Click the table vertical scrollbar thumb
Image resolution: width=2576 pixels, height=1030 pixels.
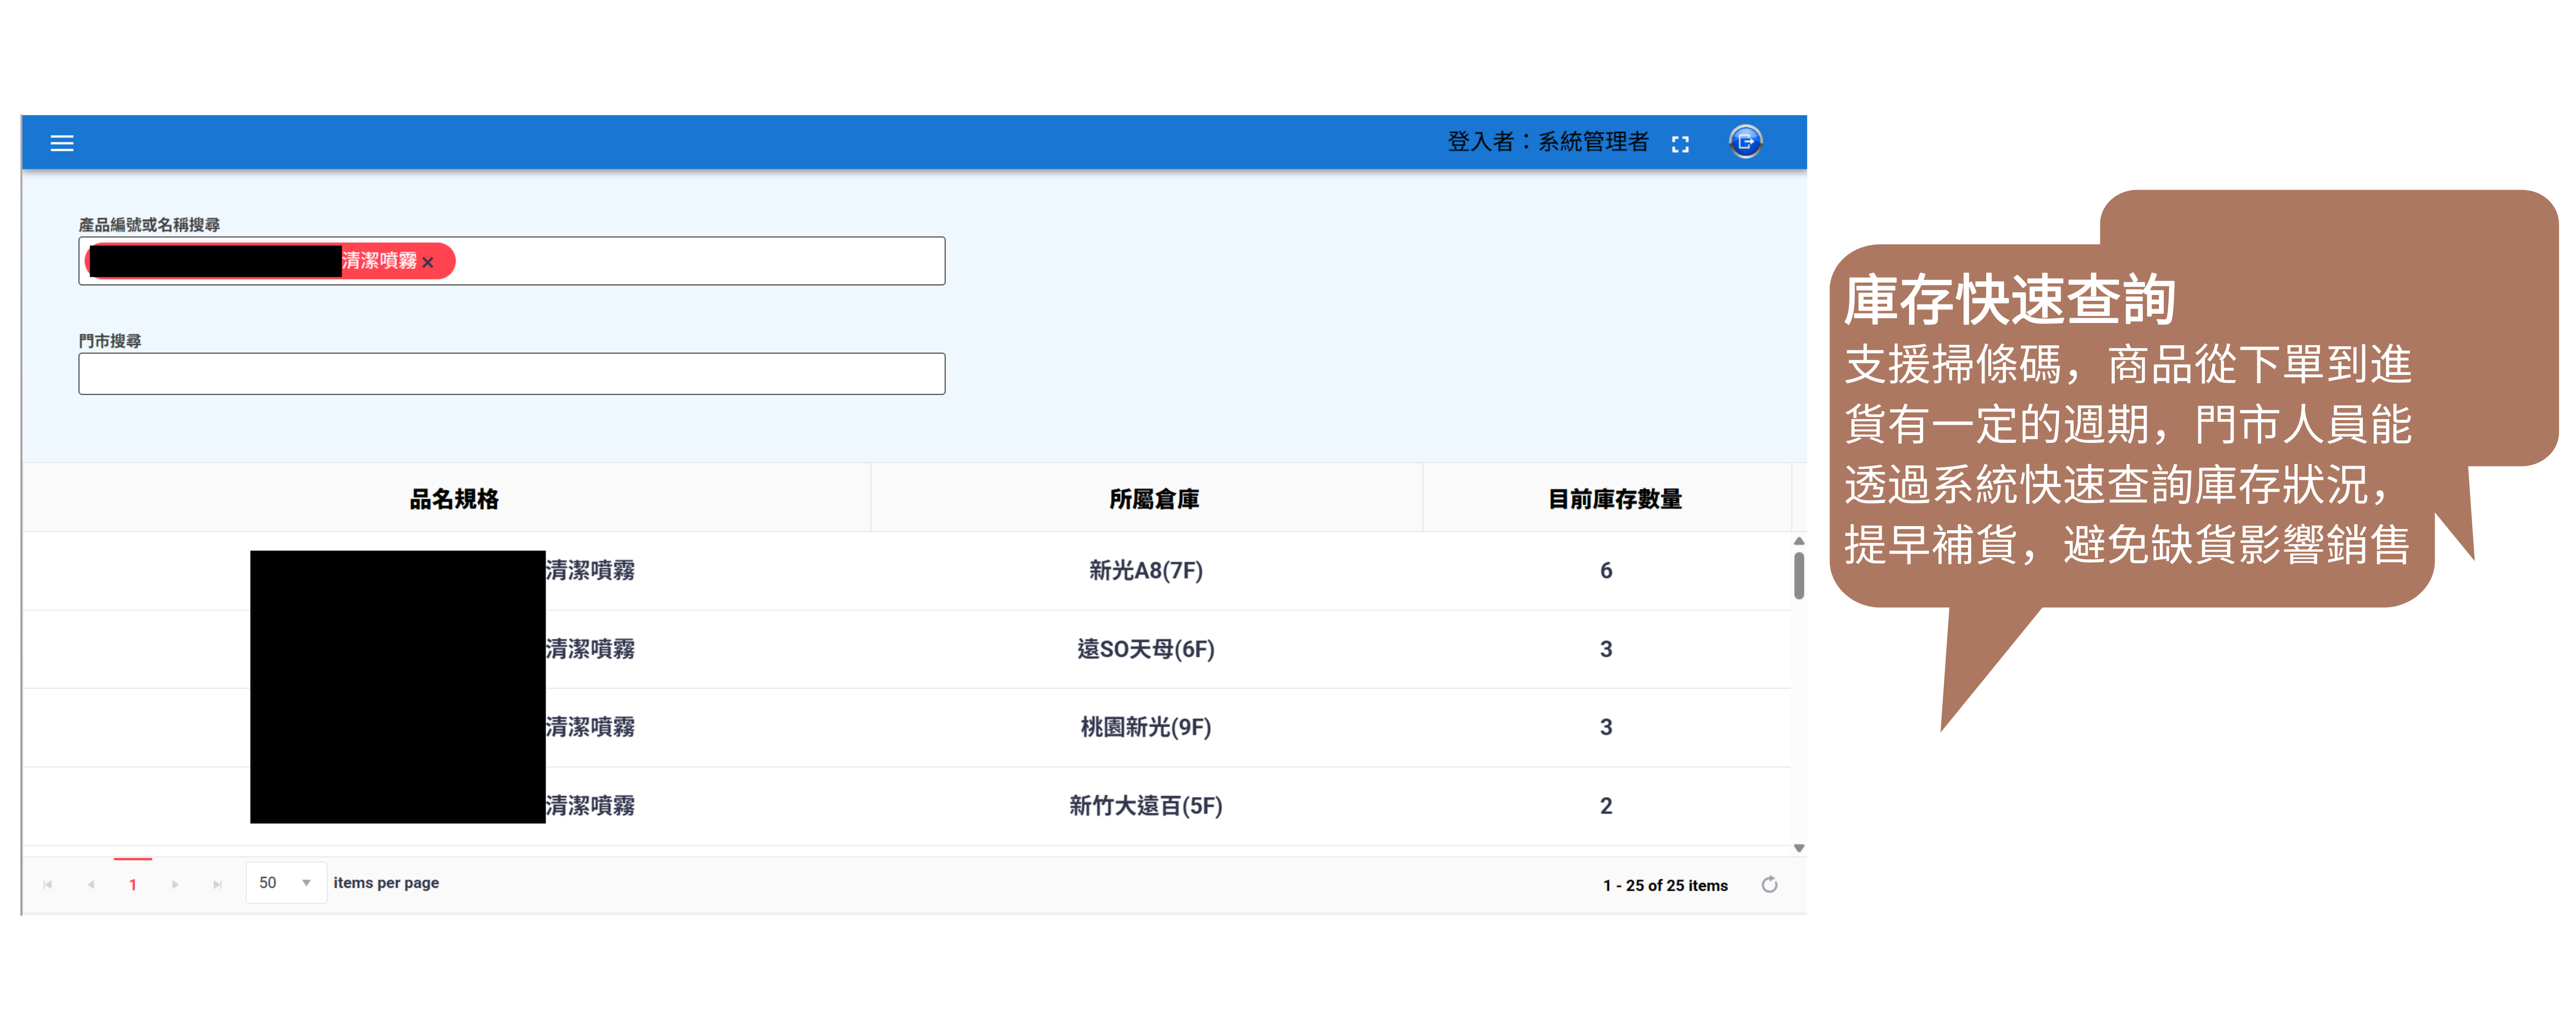click(x=1799, y=576)
